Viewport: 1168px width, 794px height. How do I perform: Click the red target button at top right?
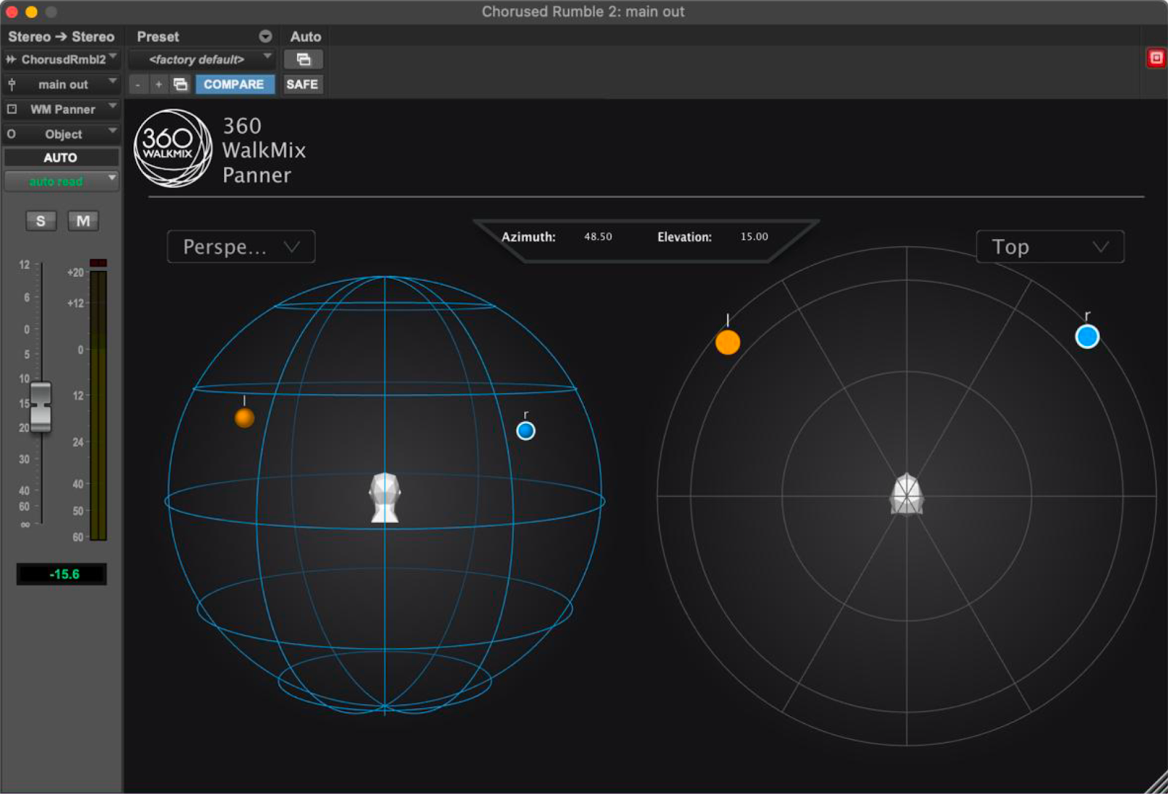(x=1156, y=58)
